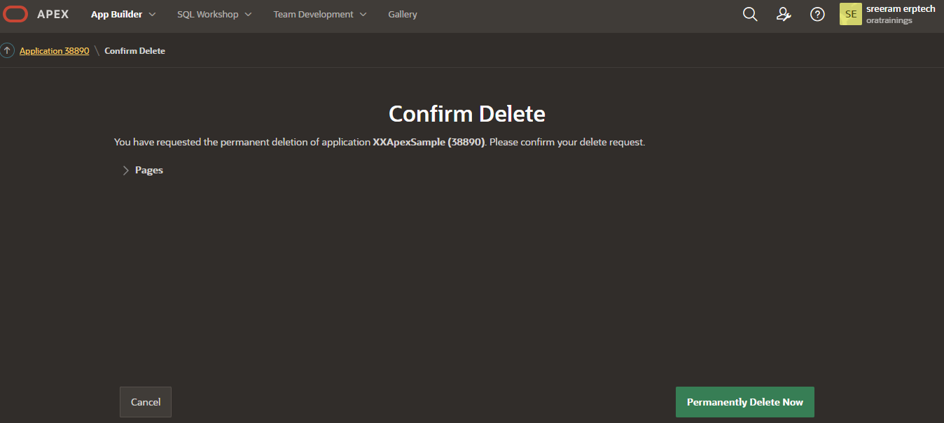Click the Confirm Delete breadcrumb entry
944x423 pixels.
tap(134, 51)
